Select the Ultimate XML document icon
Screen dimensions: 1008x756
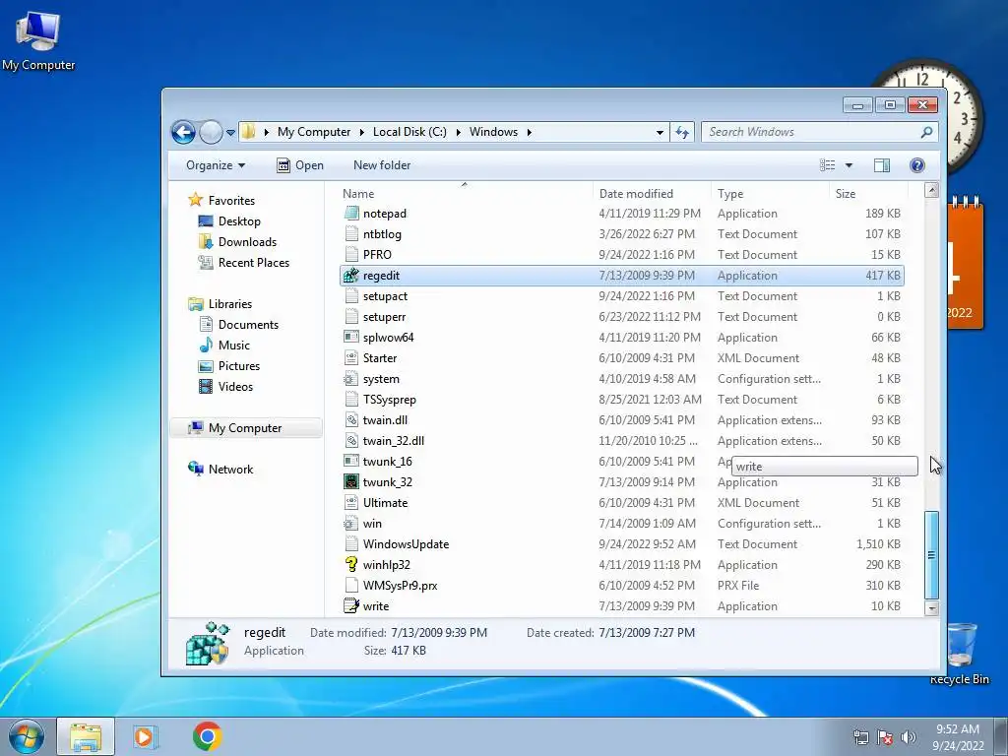point(351,503)
